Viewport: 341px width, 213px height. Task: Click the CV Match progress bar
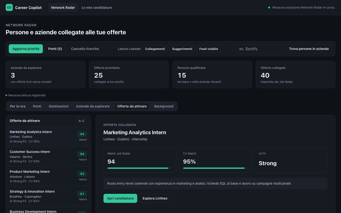tap(216, 168)
